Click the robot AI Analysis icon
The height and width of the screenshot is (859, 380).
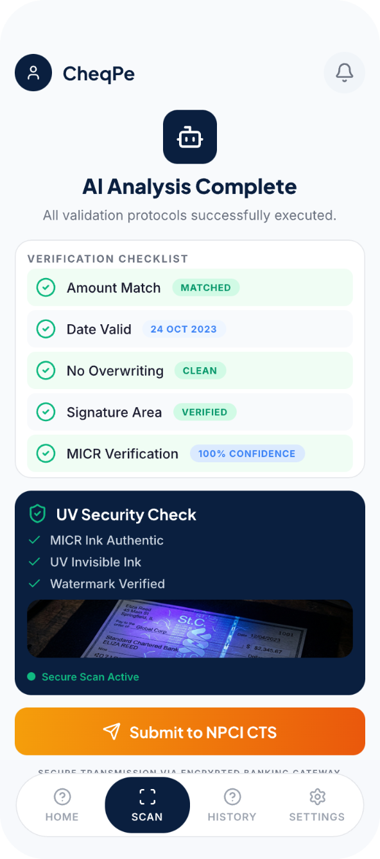tap(189, 137)
